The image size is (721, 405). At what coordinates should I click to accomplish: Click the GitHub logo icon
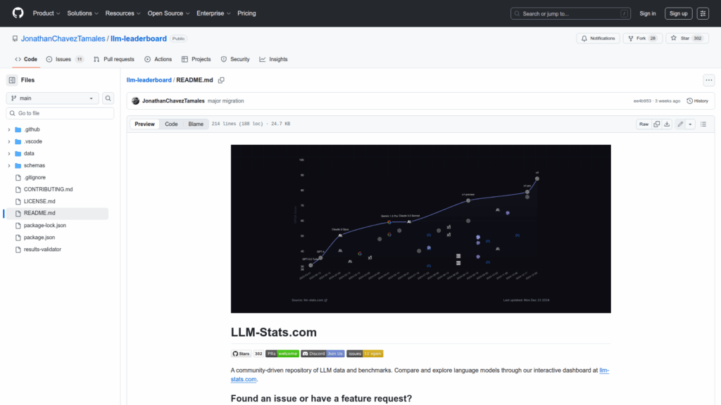[18, 13]
